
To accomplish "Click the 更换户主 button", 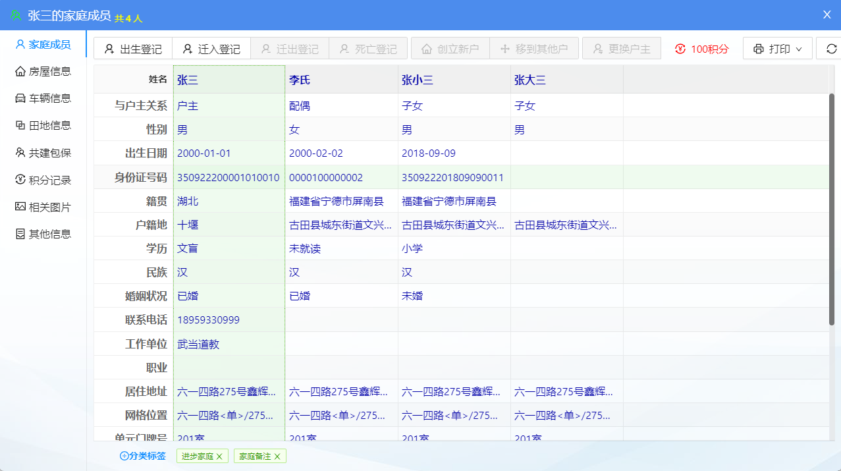I will coord(622,49).
